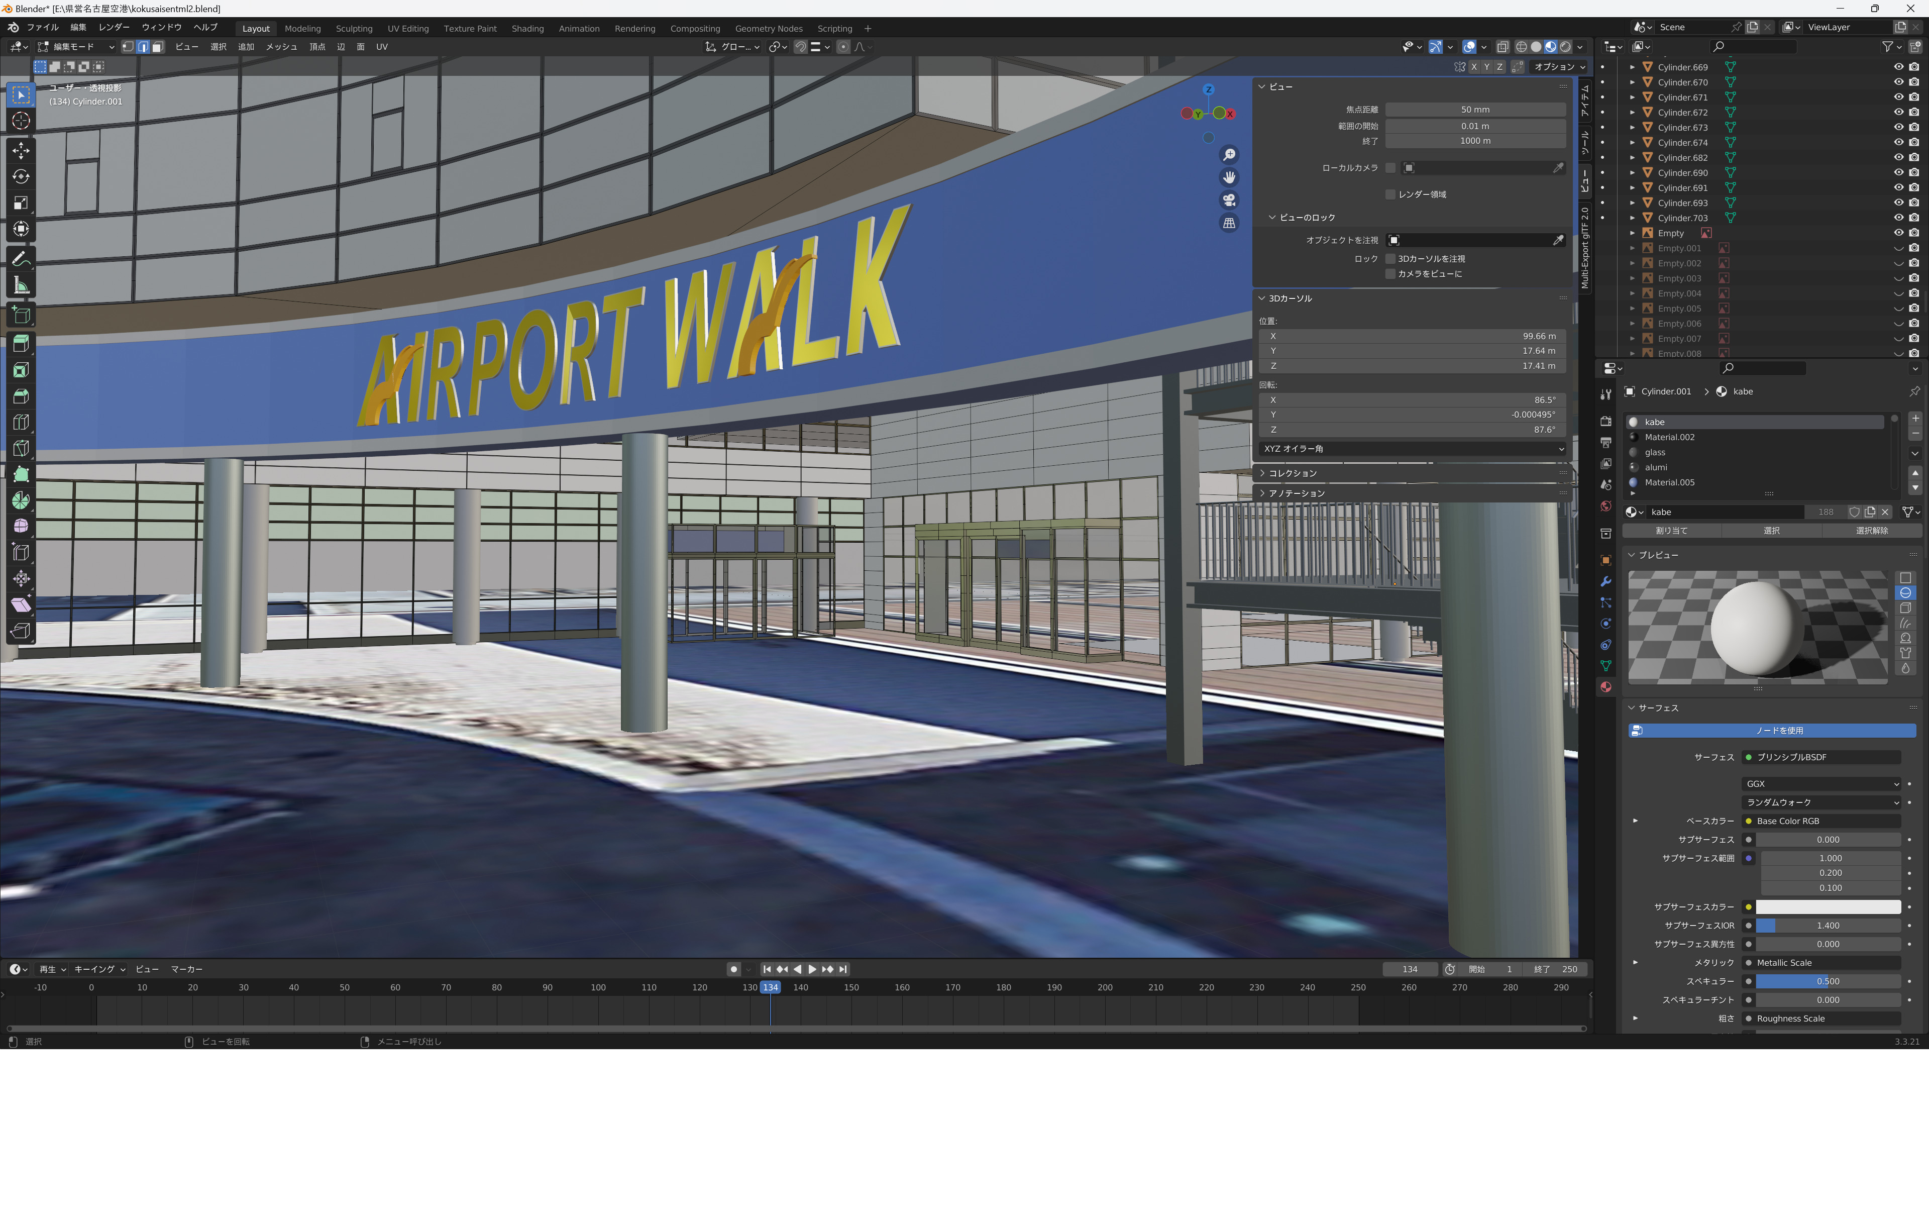Switch to face select mode
Screen dimensions: 1929x1218
tap(158, 47)
